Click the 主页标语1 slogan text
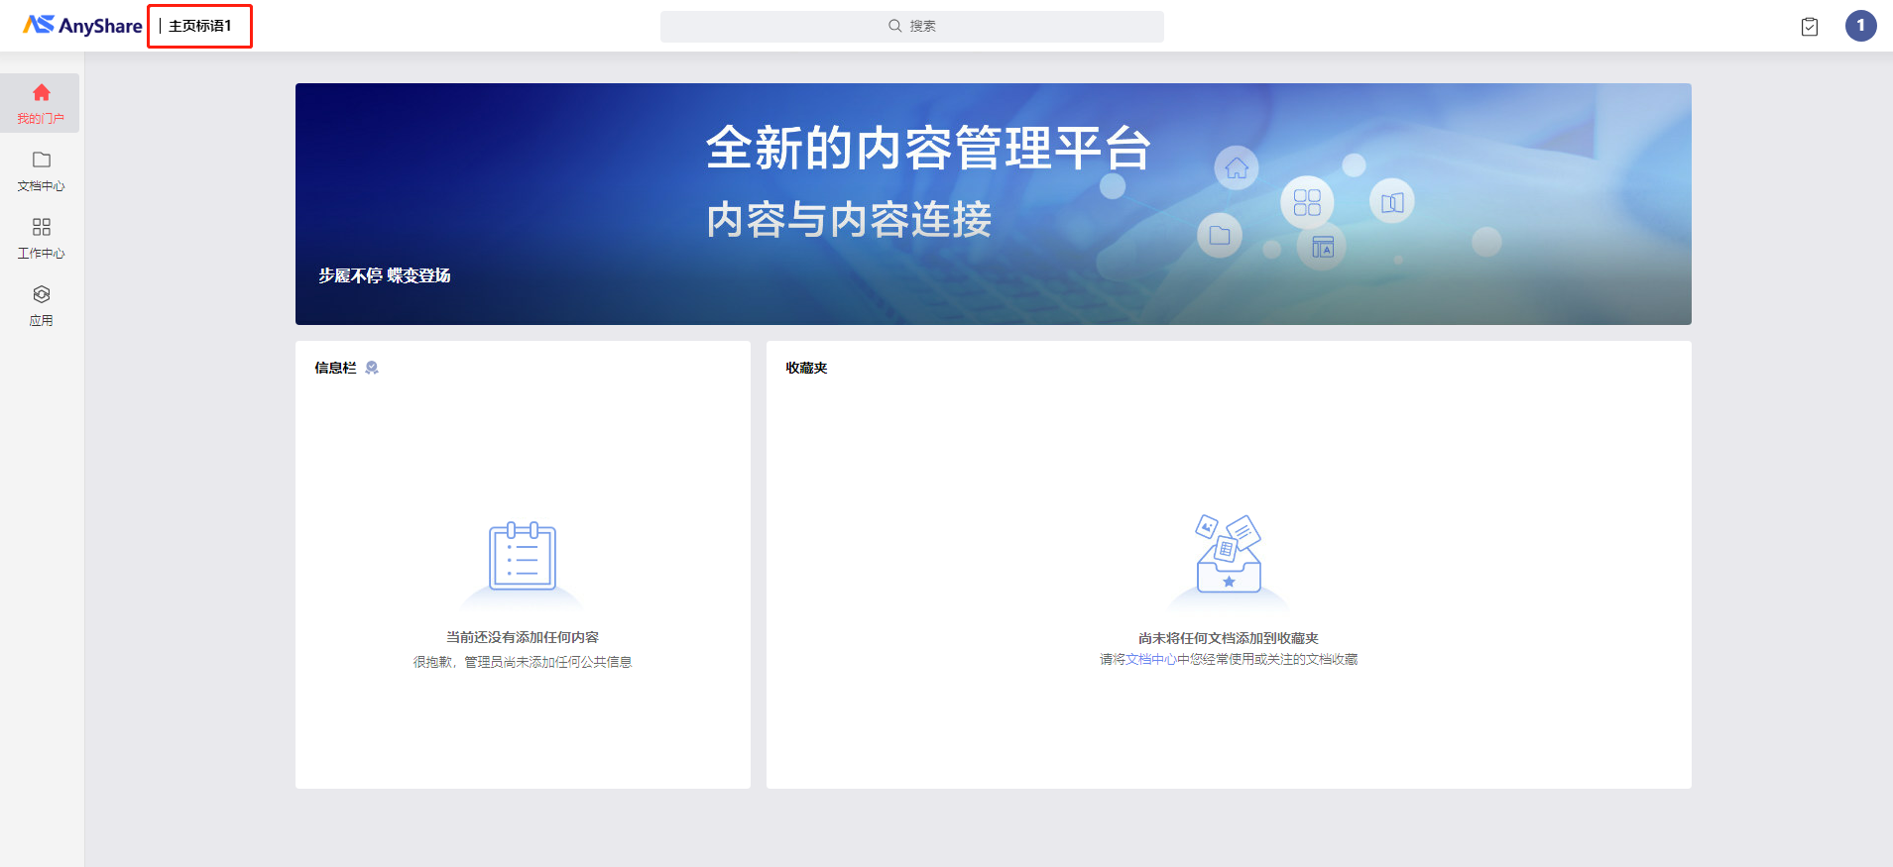The height and width of the screenshot is (867, 1893). tap(199, 26)
